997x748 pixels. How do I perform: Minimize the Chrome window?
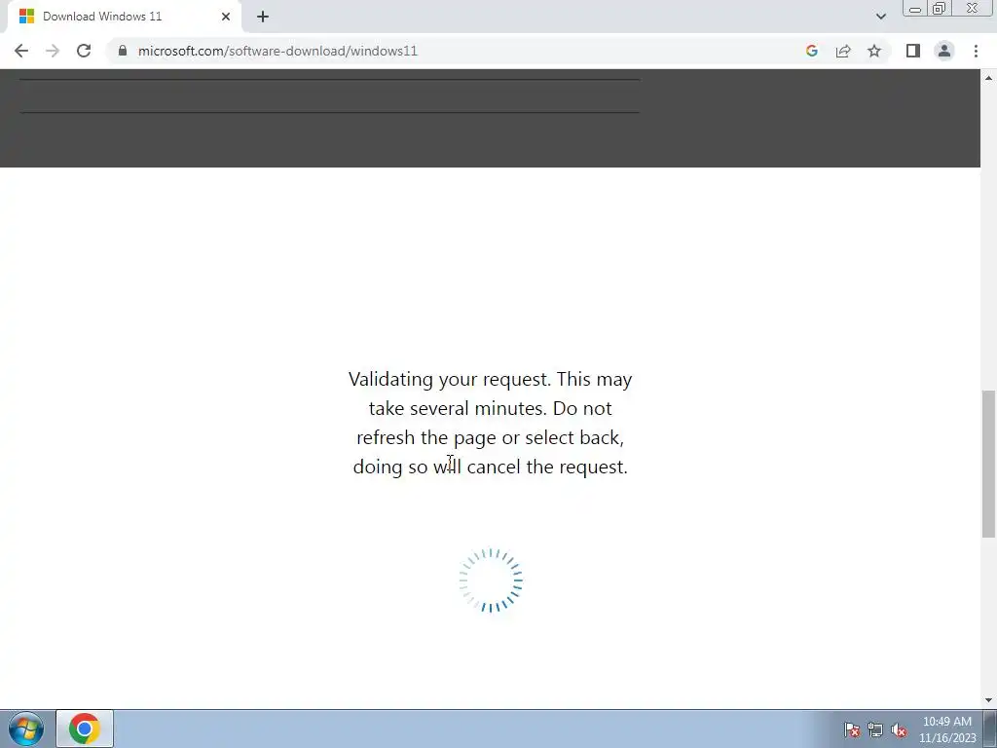coord(915,8)
